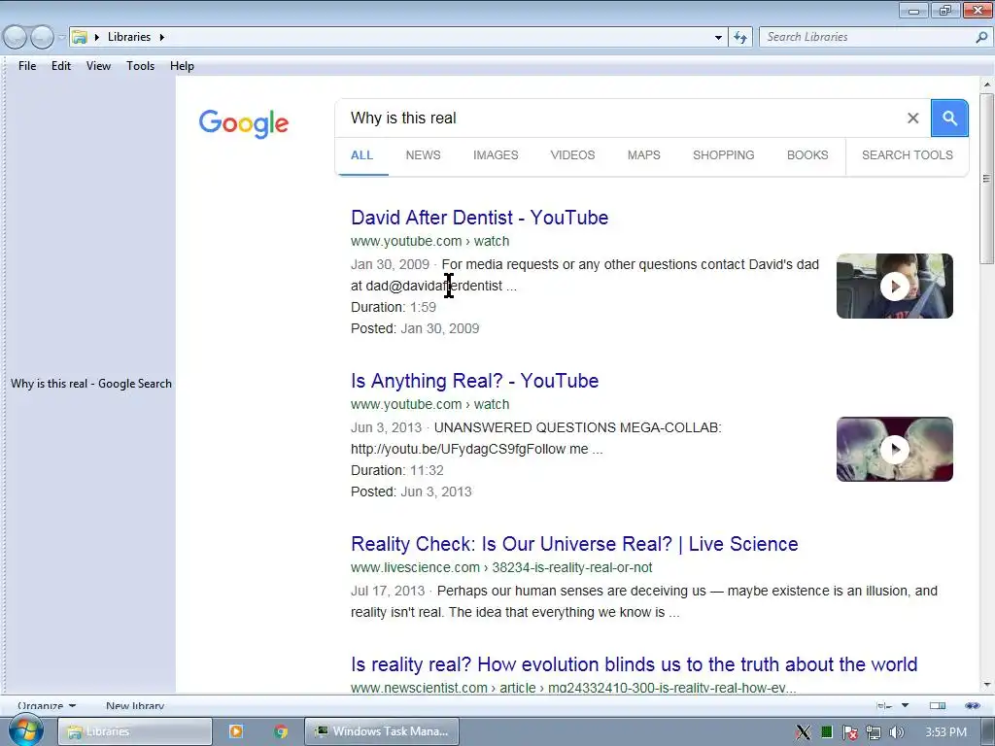Play the David After Dentist video thumbnail

pyautogui.click(x=894, y=287)
